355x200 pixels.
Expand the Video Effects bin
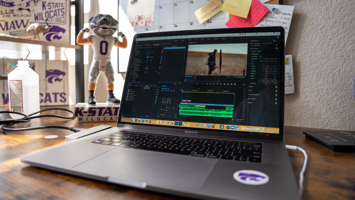coord(126,97)
